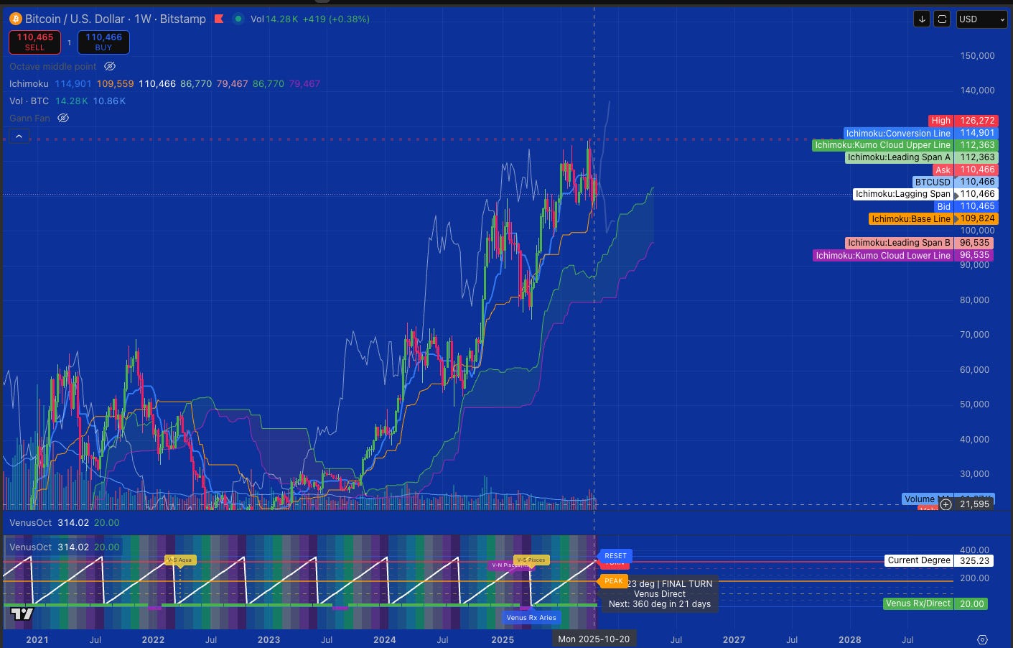Show the hidden Gann Fan indicator

click(63, 118)
